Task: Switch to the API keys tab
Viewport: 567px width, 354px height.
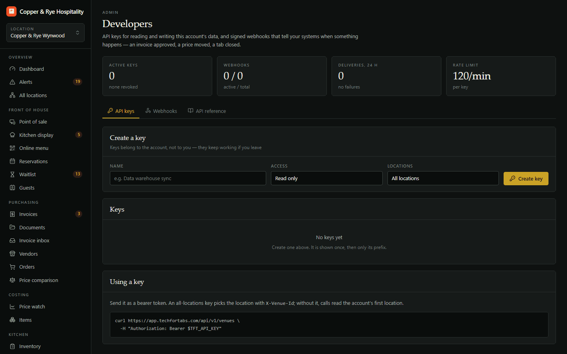Action: point(121,111)
